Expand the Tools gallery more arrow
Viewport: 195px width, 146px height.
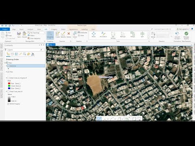(x=148, y=38)
